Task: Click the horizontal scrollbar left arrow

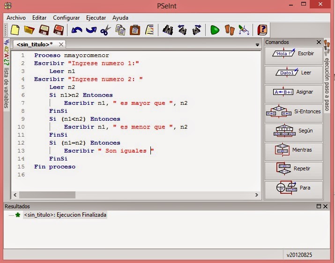Action: pyautogui.click(x=15, y=195)
